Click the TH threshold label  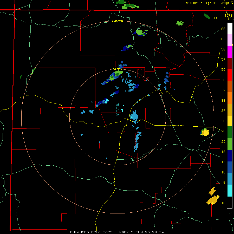click(223, 203)
